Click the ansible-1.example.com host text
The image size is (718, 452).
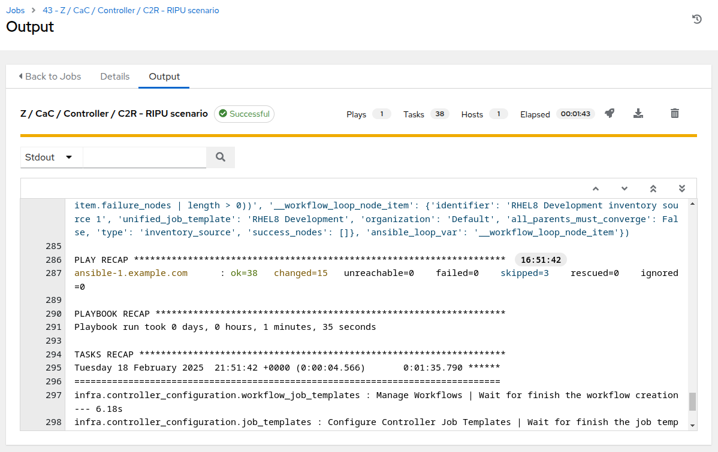[131, 273]
